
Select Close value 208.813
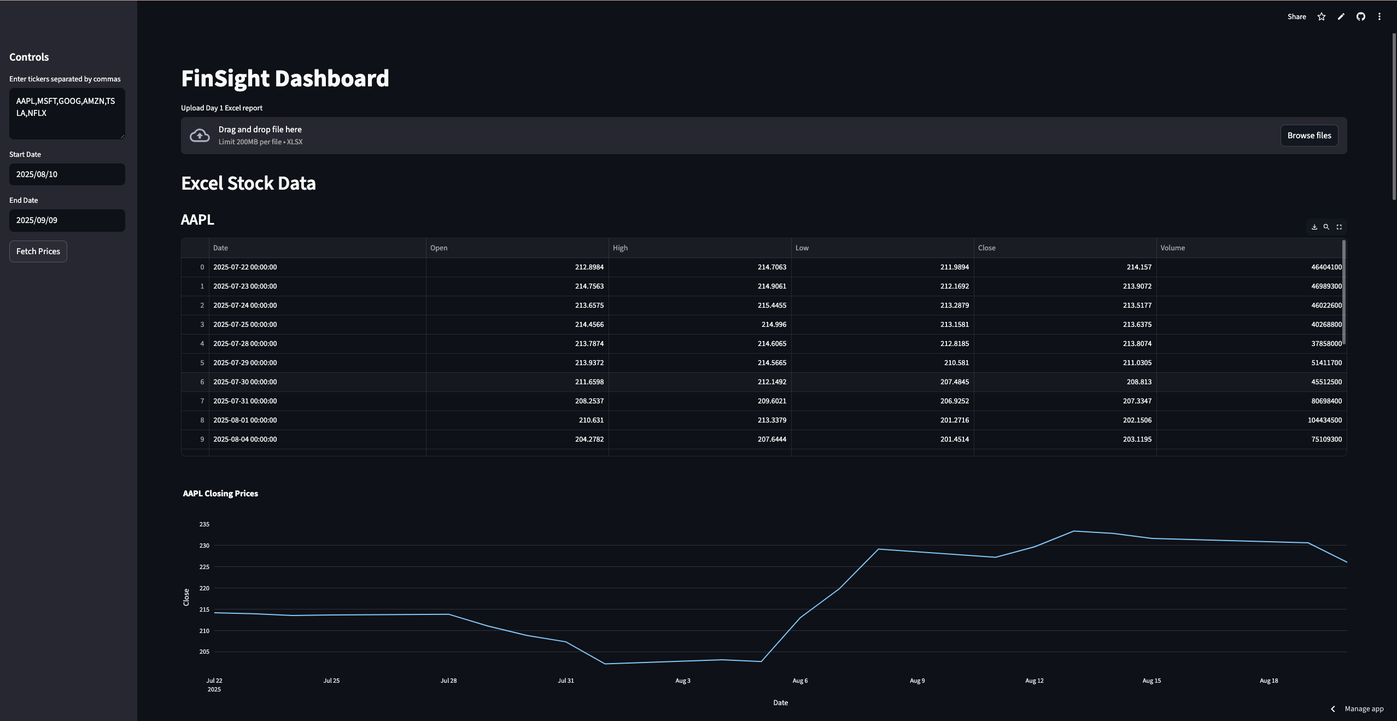[x=1065, y=382]
